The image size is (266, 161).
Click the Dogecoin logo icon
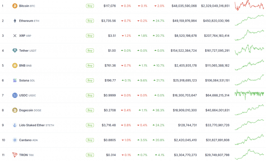pos(15,110)
